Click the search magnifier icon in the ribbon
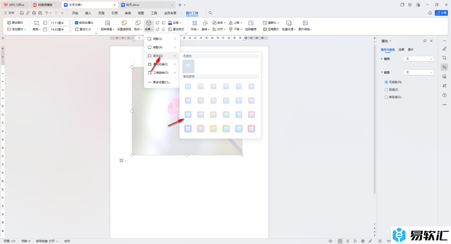Viewport: 451px width, 244px height. [211, 13]
